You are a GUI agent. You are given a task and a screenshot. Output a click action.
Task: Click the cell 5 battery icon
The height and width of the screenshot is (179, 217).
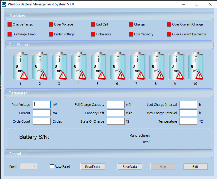pos(98,66)
